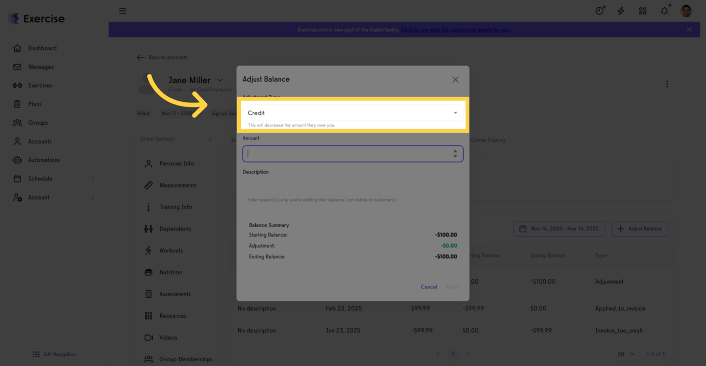The image size is (706, 366).
Task: Open the Exercises dumbbell icon in sidebar
Action: [x=18, y=85]
